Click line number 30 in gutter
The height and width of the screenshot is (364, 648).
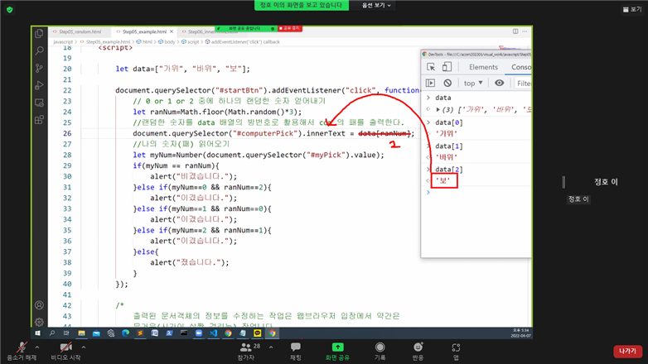67,176
